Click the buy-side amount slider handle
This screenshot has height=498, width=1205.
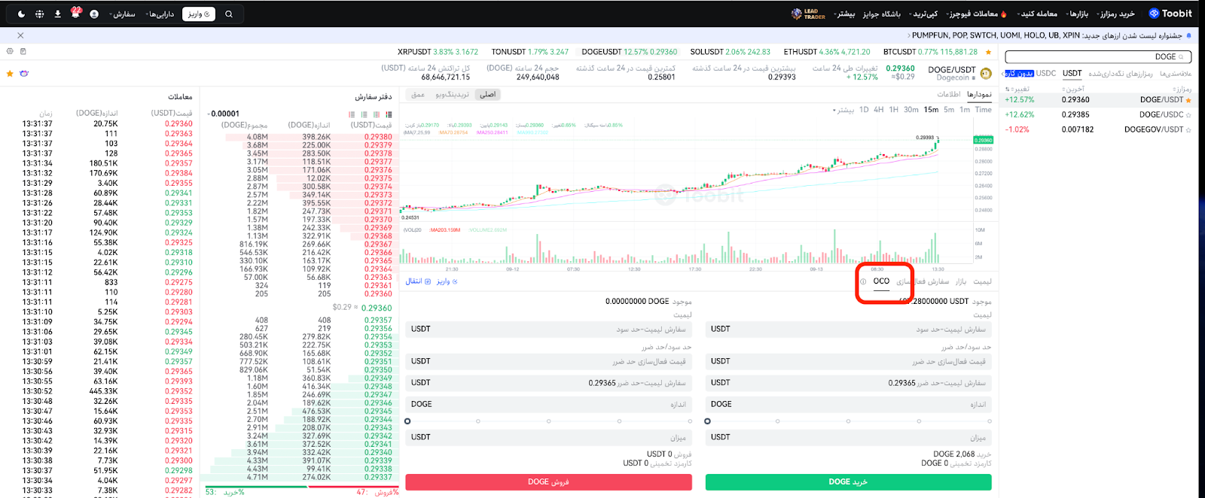(x=707, y=421)
